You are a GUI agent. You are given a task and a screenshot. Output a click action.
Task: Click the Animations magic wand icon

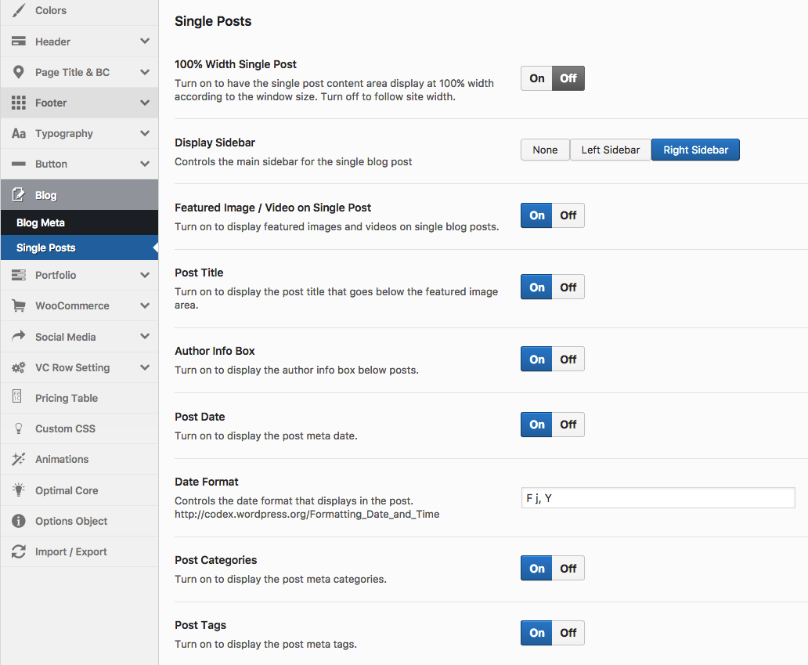[x=19, y=459]
